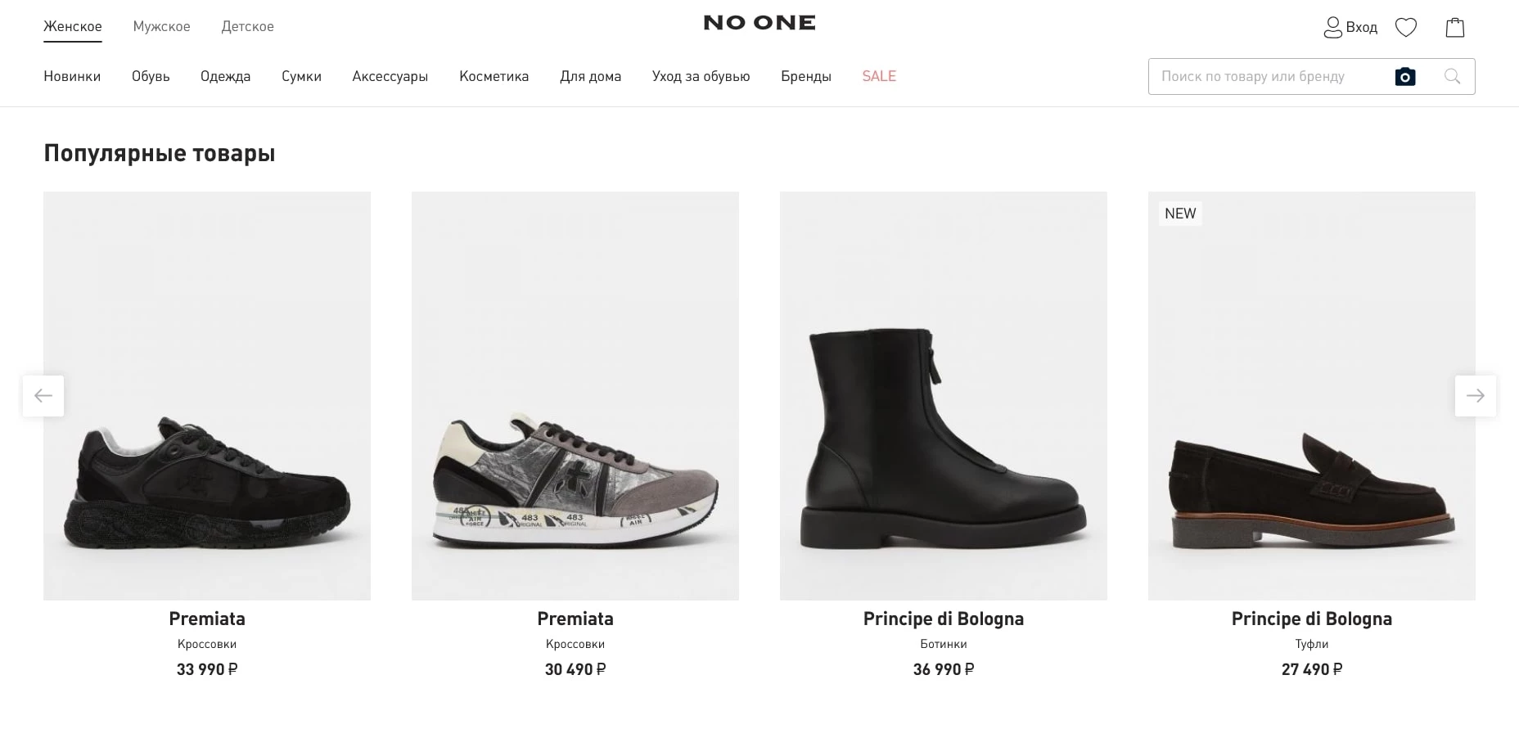Screen dimensions: 1519x747
Task: Open the Principe di Bologna boot image
Action: point(943,396)
